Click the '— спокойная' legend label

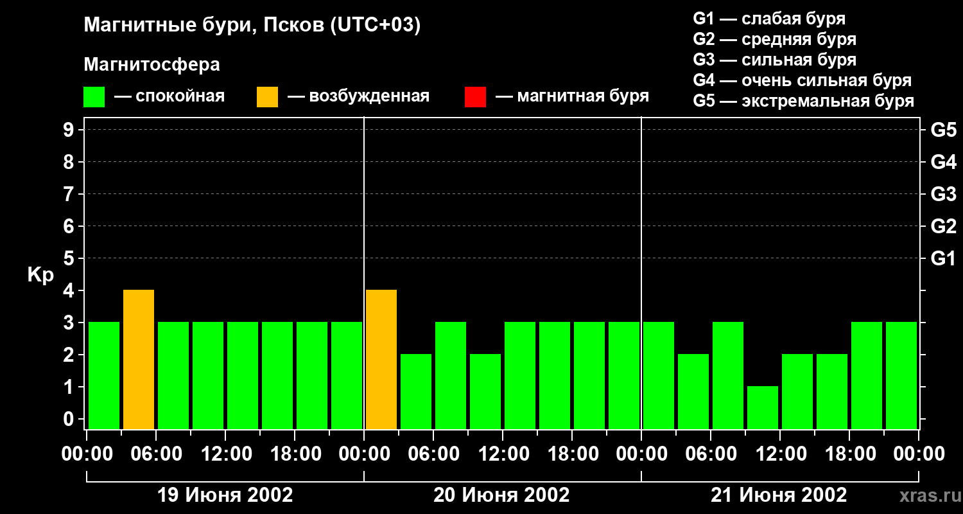(x=169, y=96)
